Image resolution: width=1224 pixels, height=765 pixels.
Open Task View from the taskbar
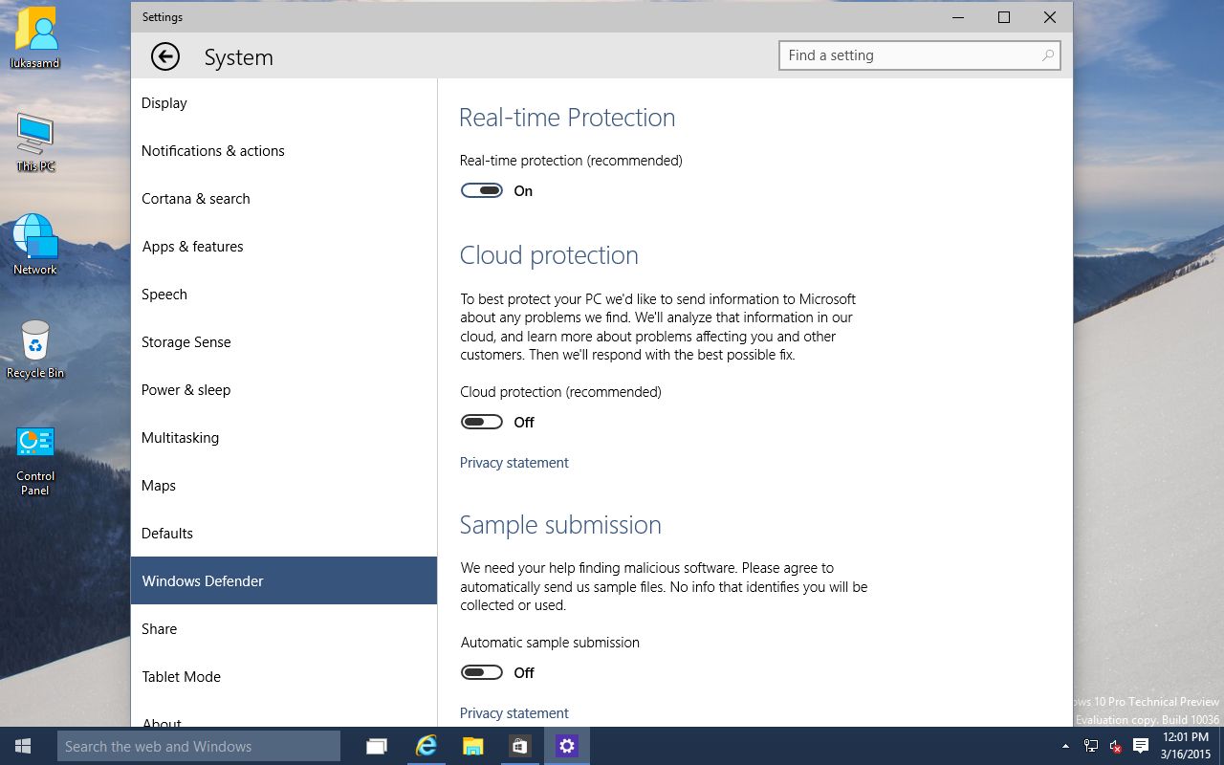pos(377,746)
